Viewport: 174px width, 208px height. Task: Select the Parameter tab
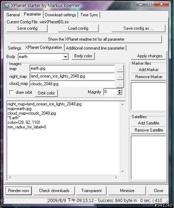pos(32,14)
